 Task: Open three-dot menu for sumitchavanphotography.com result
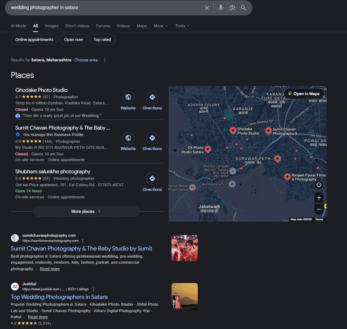[x=83, y=241]
